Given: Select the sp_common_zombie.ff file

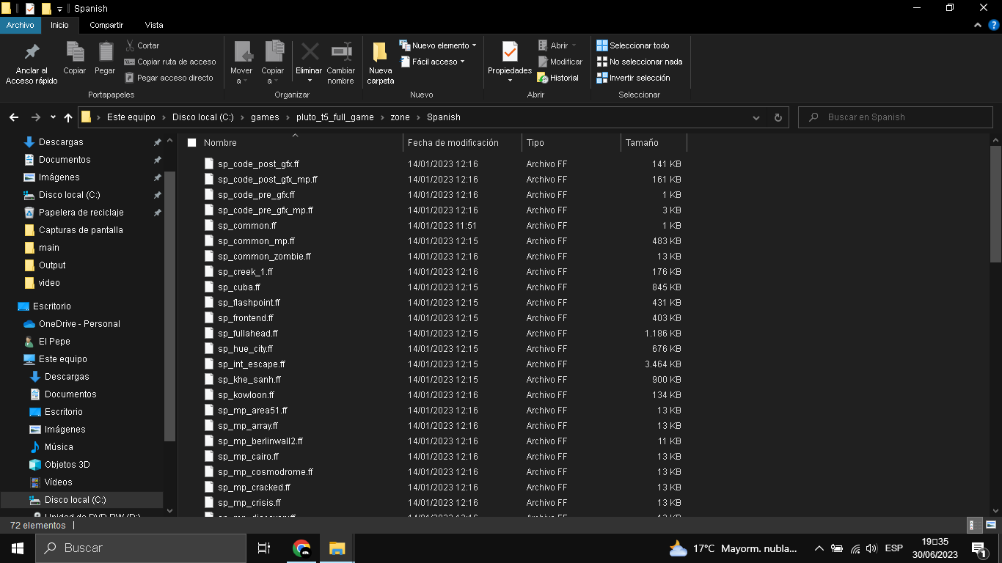Looking at the screenshot, I should click(264, 257).
